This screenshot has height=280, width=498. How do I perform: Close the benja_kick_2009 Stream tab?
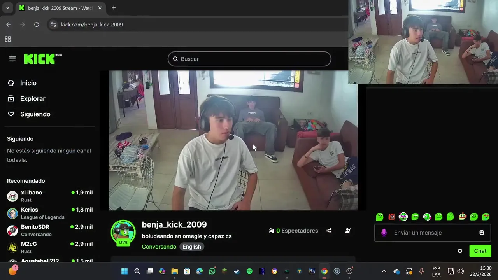click(100, 8)
